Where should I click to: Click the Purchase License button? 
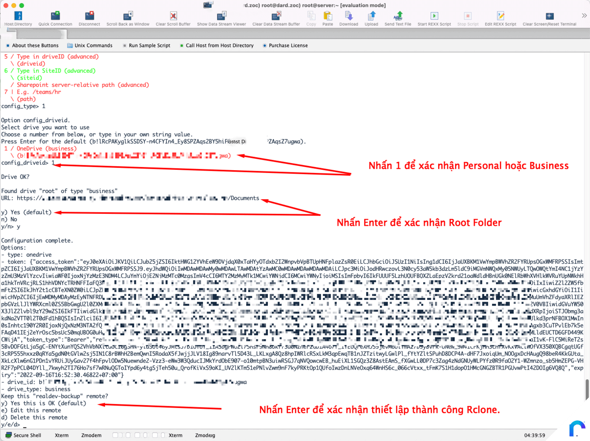pos(285,45)
